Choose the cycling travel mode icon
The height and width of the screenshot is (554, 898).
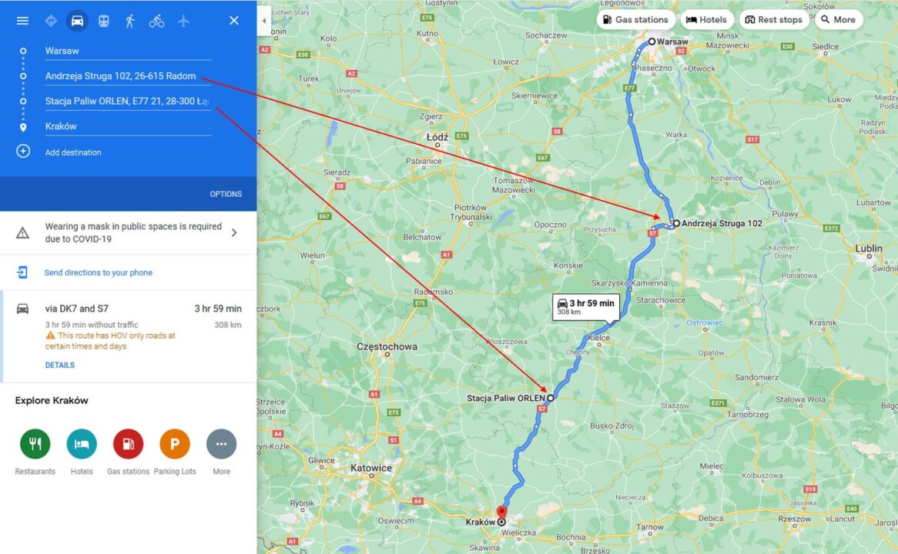point(156,22)
